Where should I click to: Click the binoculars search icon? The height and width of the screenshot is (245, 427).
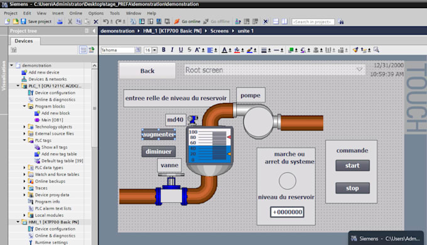[x=341, y=21]
